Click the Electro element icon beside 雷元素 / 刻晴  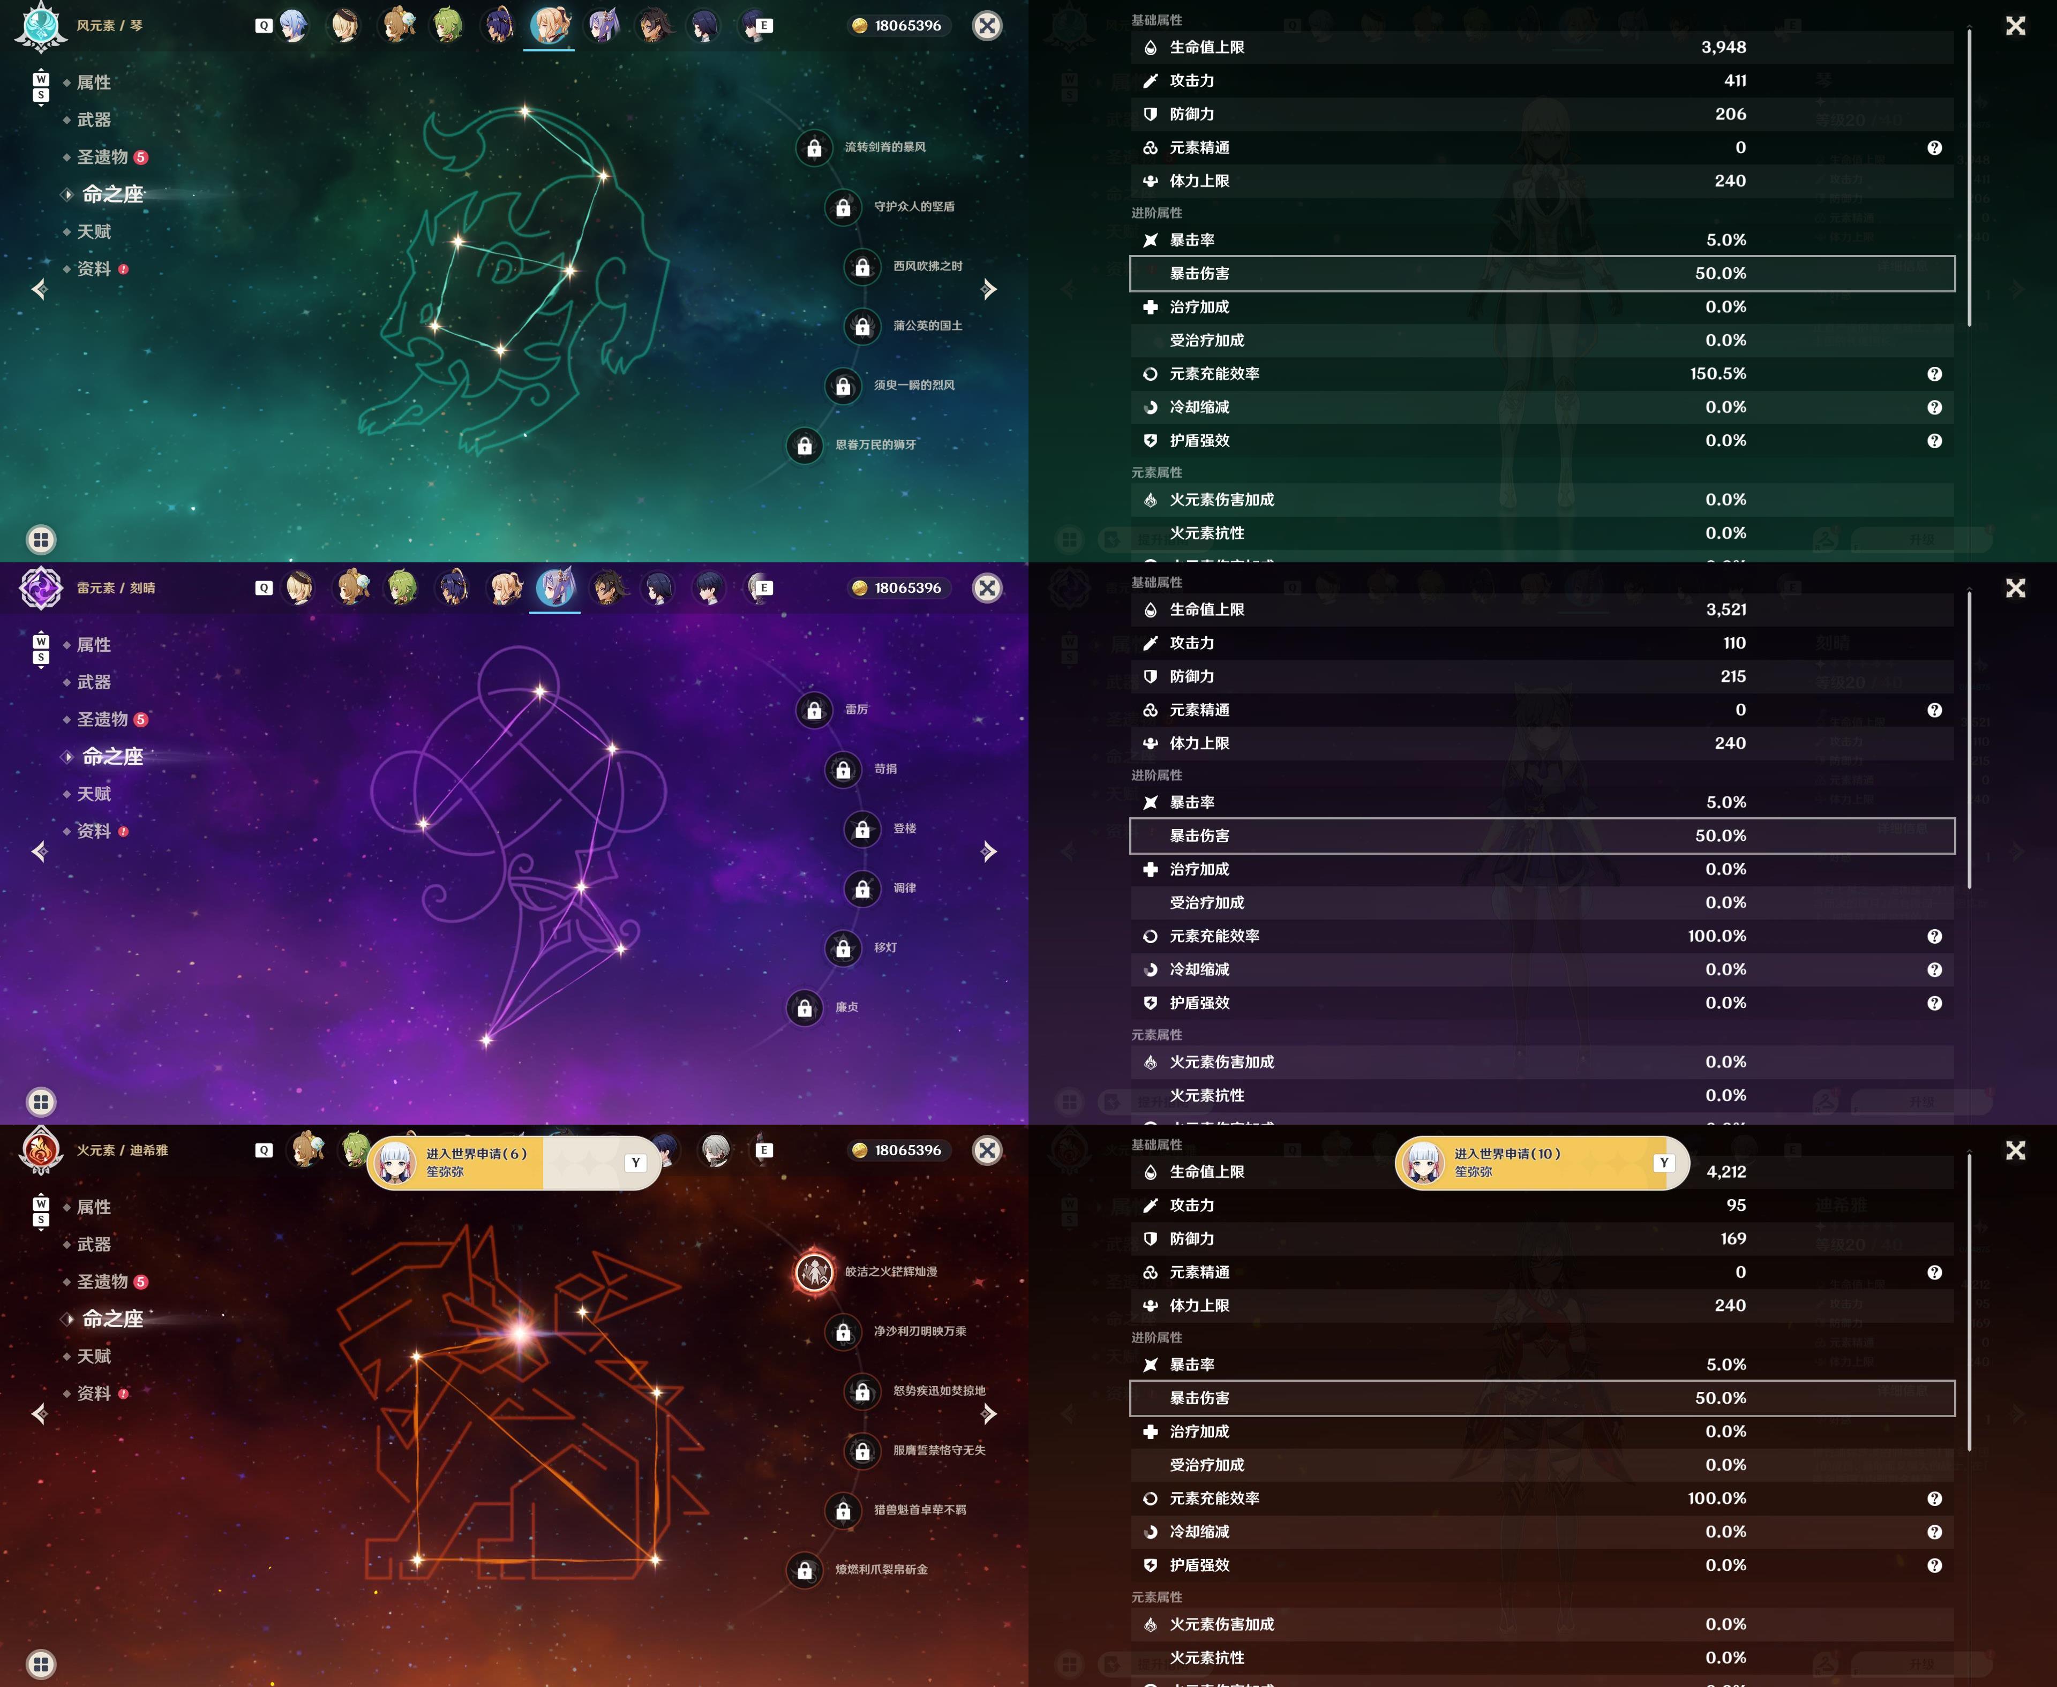(41, 588)
